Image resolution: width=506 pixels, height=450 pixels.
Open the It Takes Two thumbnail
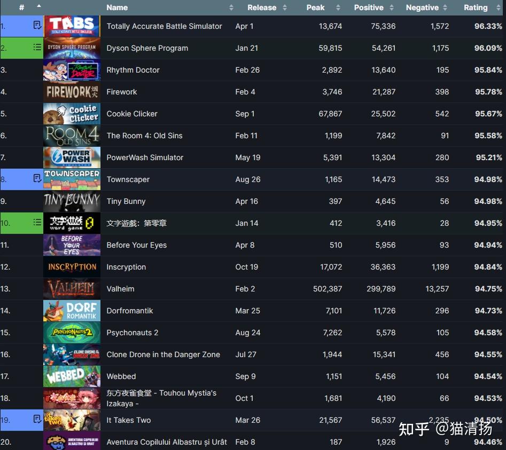72,420
